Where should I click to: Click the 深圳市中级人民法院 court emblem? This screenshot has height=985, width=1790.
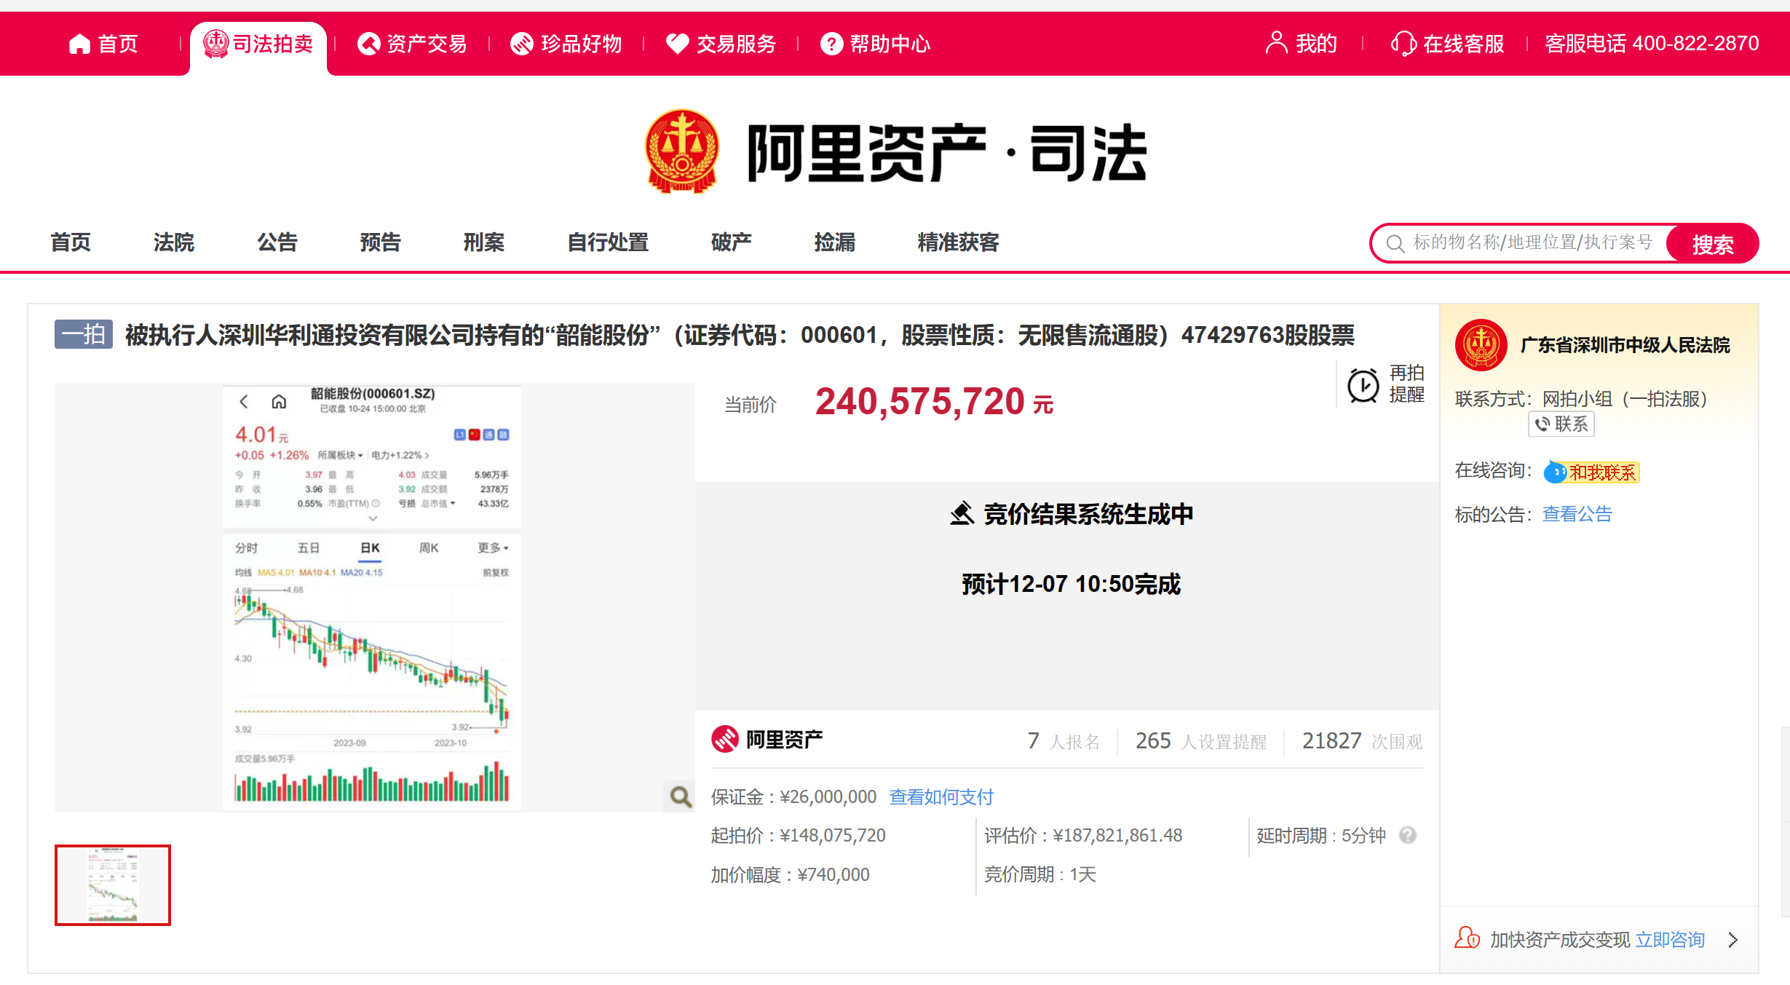(x=1481, y=344)
